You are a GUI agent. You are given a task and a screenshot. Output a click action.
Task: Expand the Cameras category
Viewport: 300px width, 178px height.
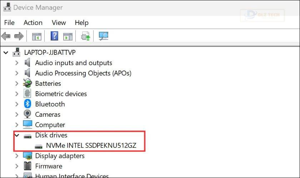[17, 114]
